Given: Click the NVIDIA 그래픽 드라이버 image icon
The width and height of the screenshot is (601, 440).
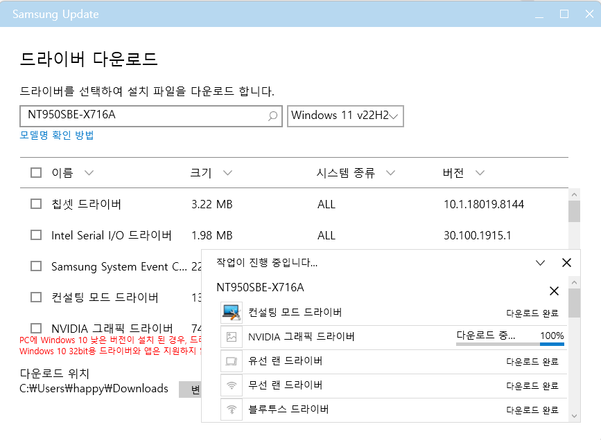Looking at the screenshot, I should 232,337.
